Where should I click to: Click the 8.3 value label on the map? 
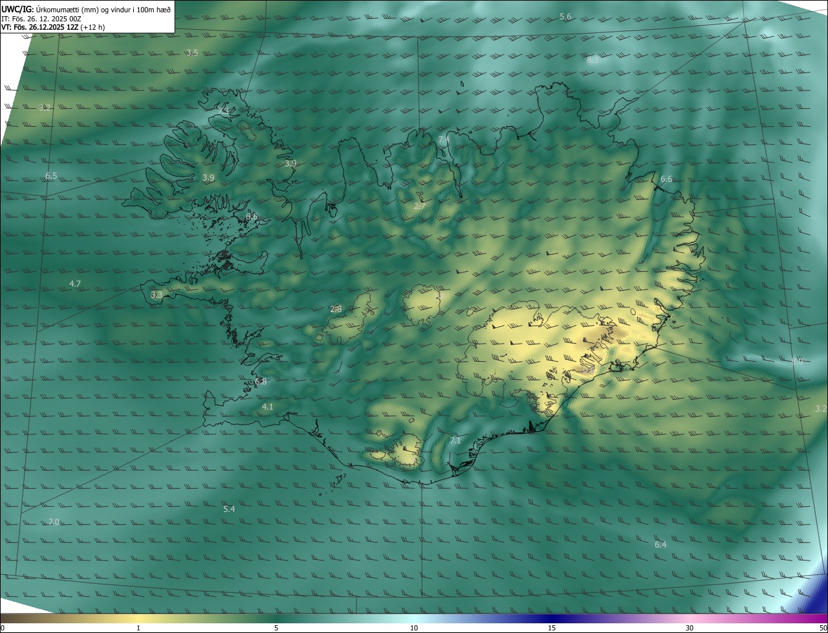pos(593,60)
